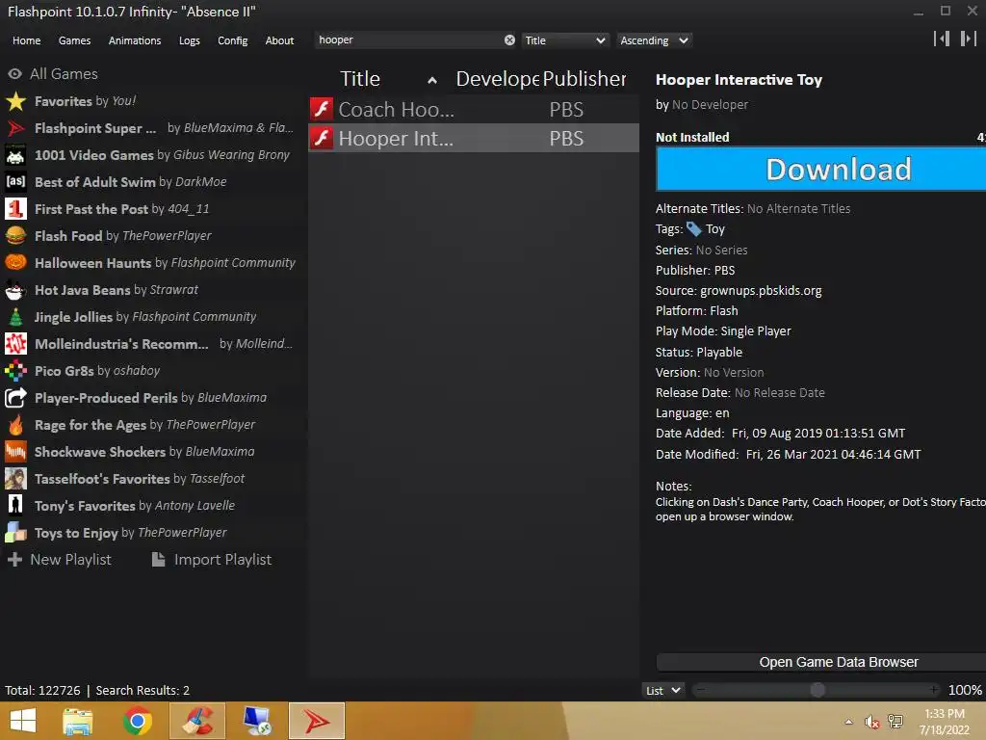
Task: Click the New Playlist label
Action: 70,560
